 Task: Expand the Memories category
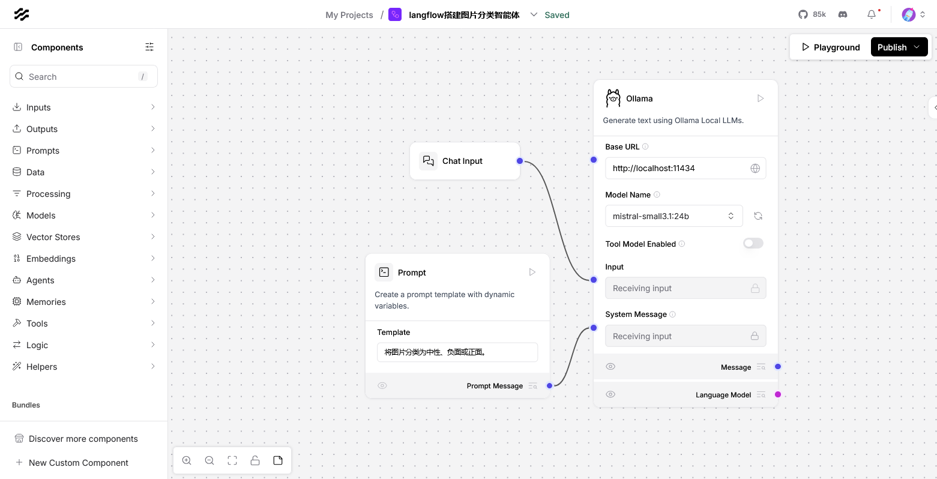[84, 302]
